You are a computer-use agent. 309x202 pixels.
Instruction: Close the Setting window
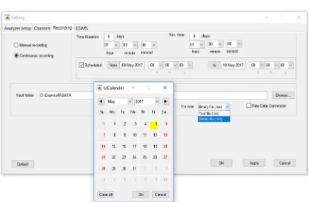tap(299, 17)
